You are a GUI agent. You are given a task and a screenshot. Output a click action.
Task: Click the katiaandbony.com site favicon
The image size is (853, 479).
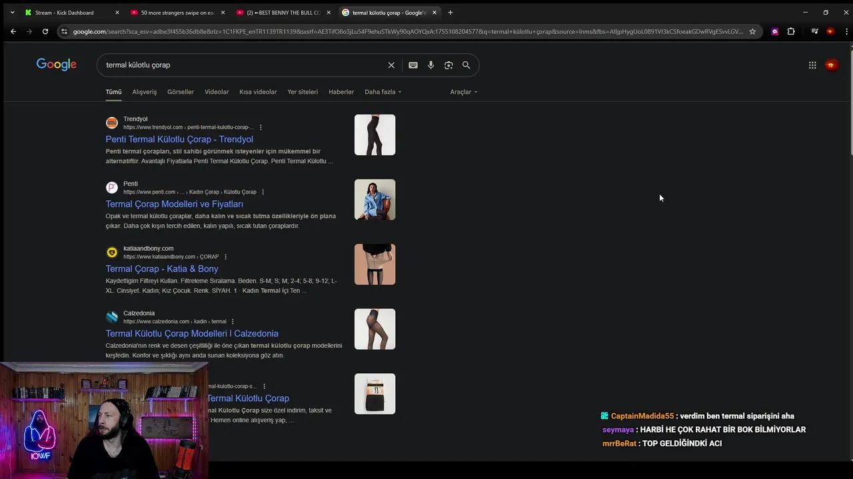click(112, 252)
